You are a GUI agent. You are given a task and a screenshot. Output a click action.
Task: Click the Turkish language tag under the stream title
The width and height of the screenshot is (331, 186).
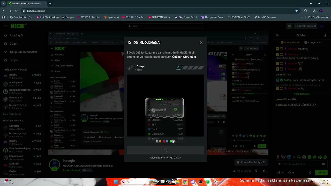[x=87, y=171]
